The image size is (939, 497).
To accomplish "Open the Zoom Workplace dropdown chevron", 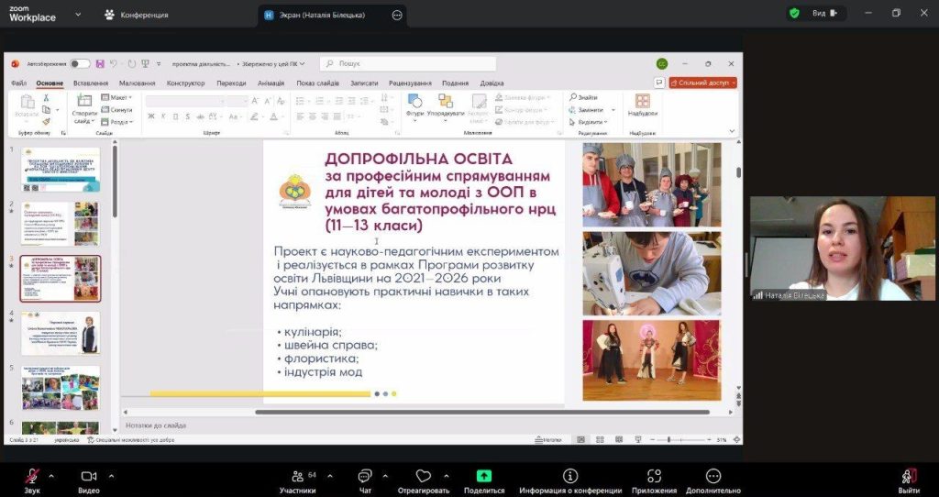I will pyautogui.click(x=77, y=15).
